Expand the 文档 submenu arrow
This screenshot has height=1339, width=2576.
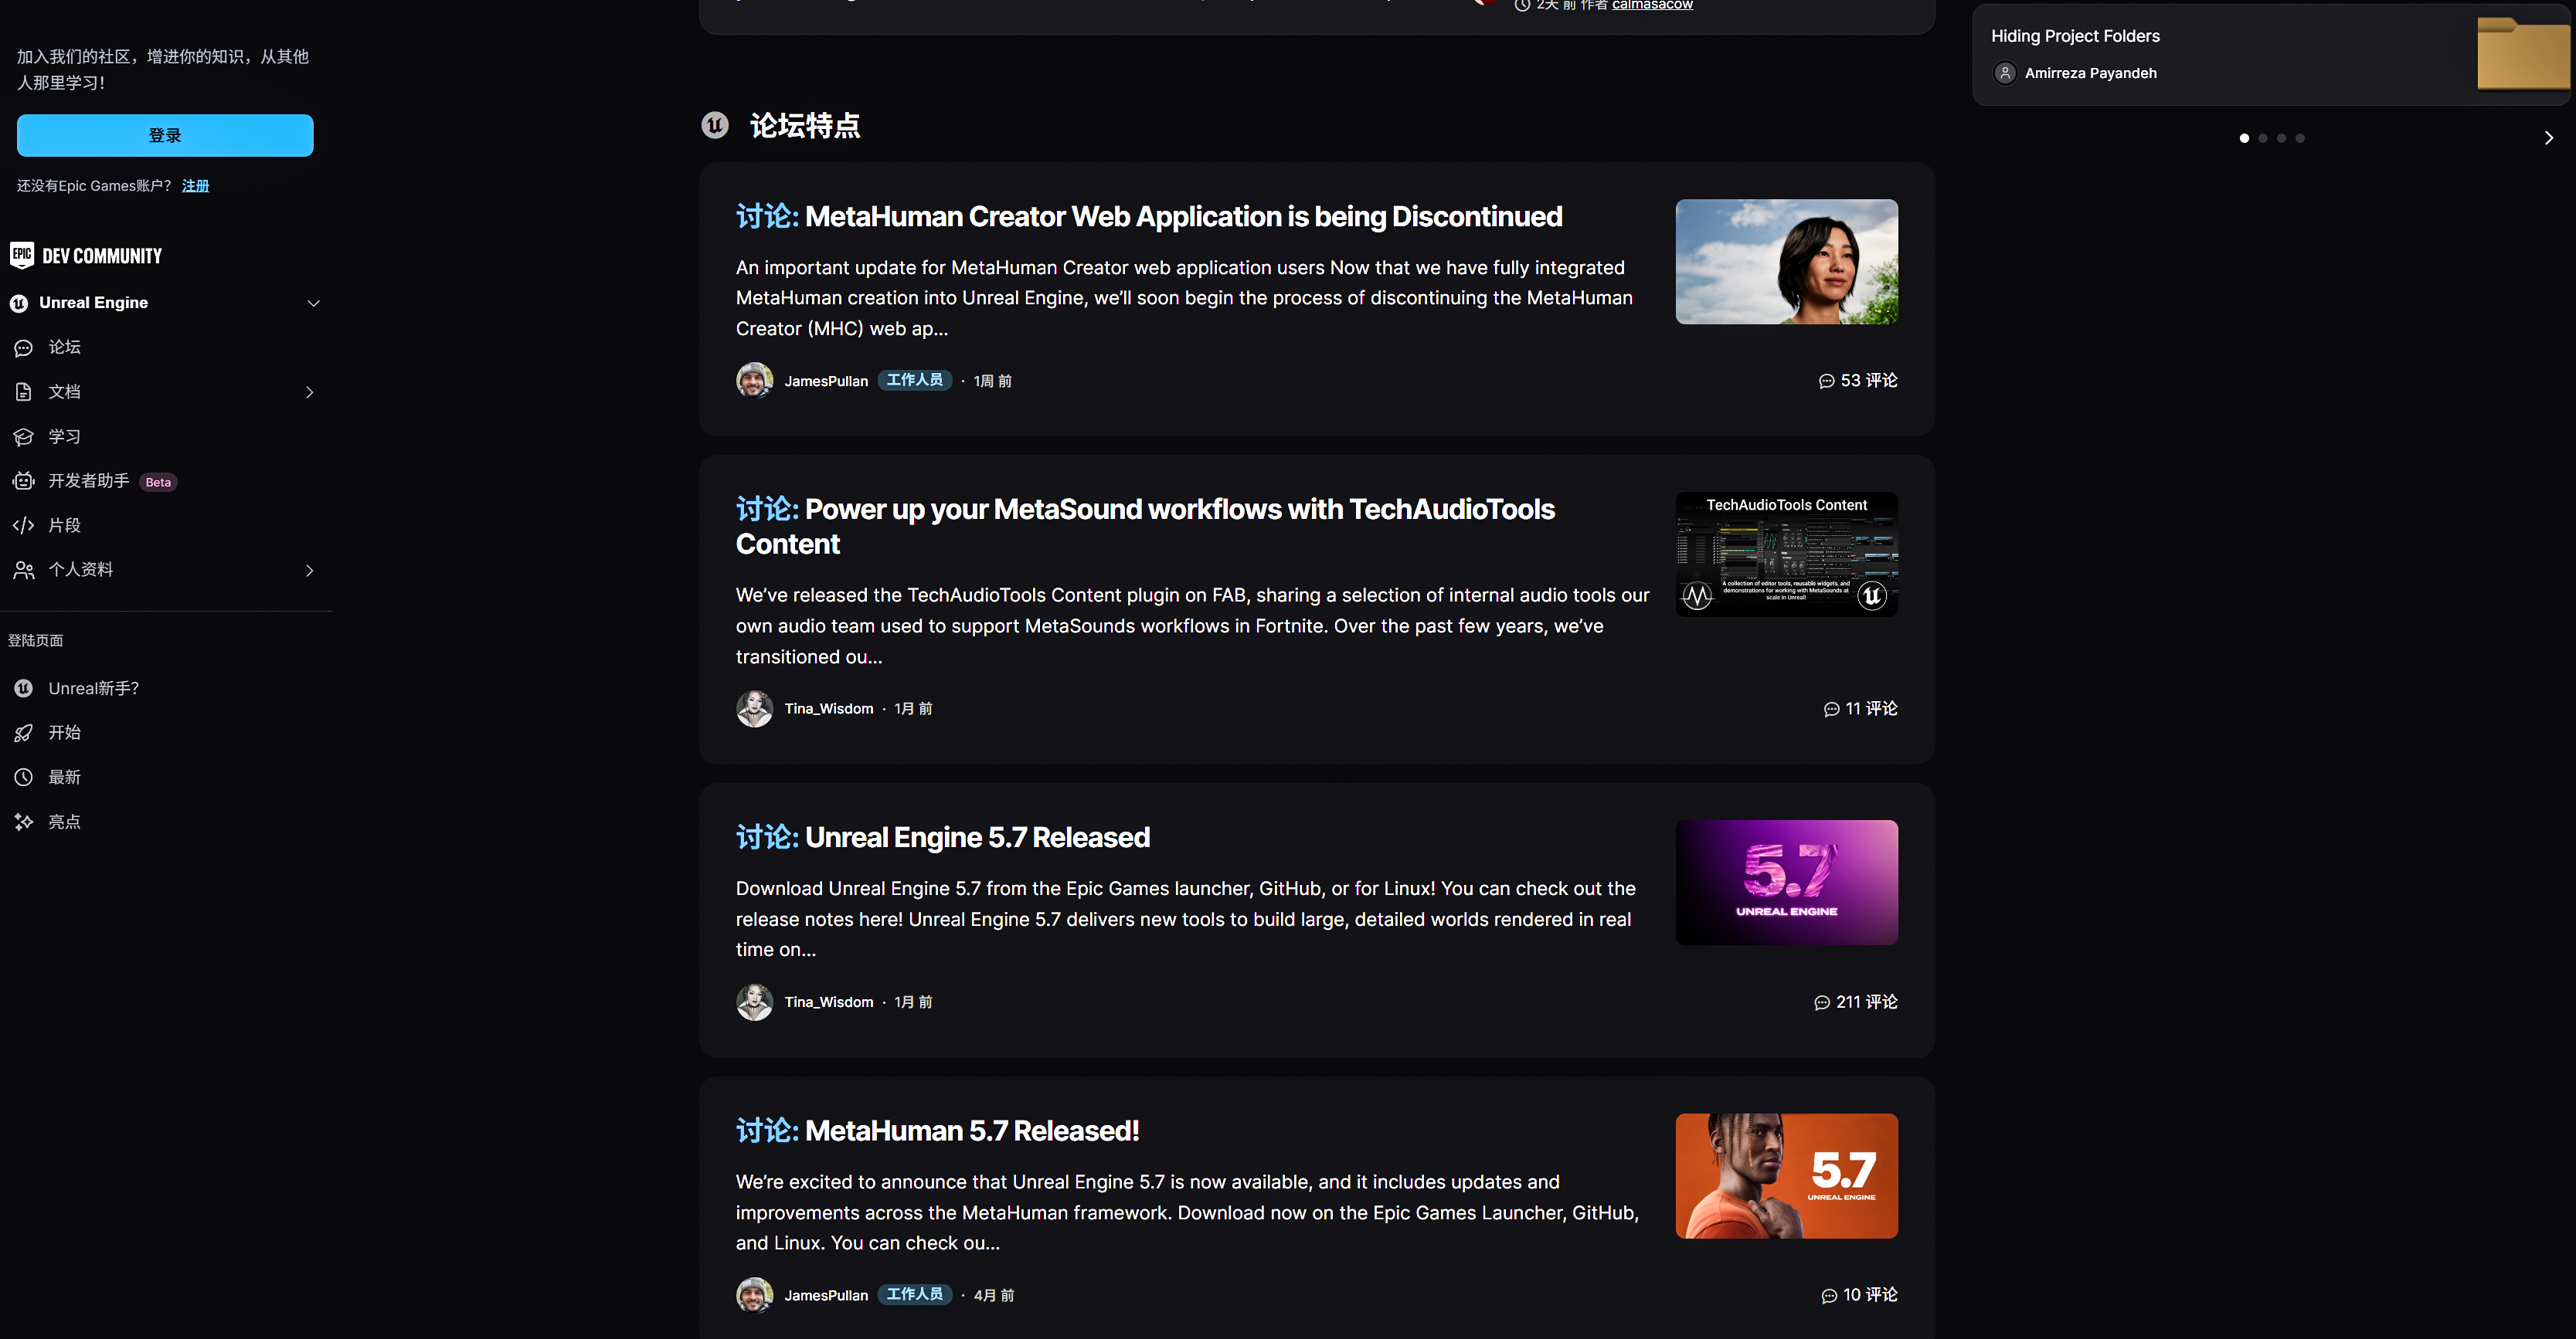[x=310, y=393]
